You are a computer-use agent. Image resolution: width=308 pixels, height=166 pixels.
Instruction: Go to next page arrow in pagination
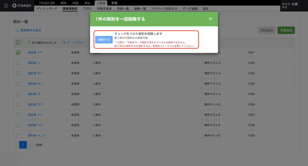click(x=30, y=145)
